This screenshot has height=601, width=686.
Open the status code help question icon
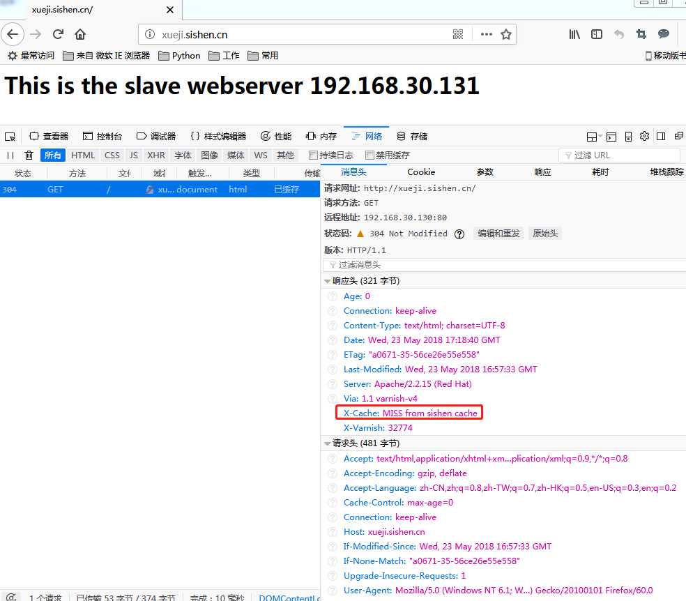tap(459, 234)
